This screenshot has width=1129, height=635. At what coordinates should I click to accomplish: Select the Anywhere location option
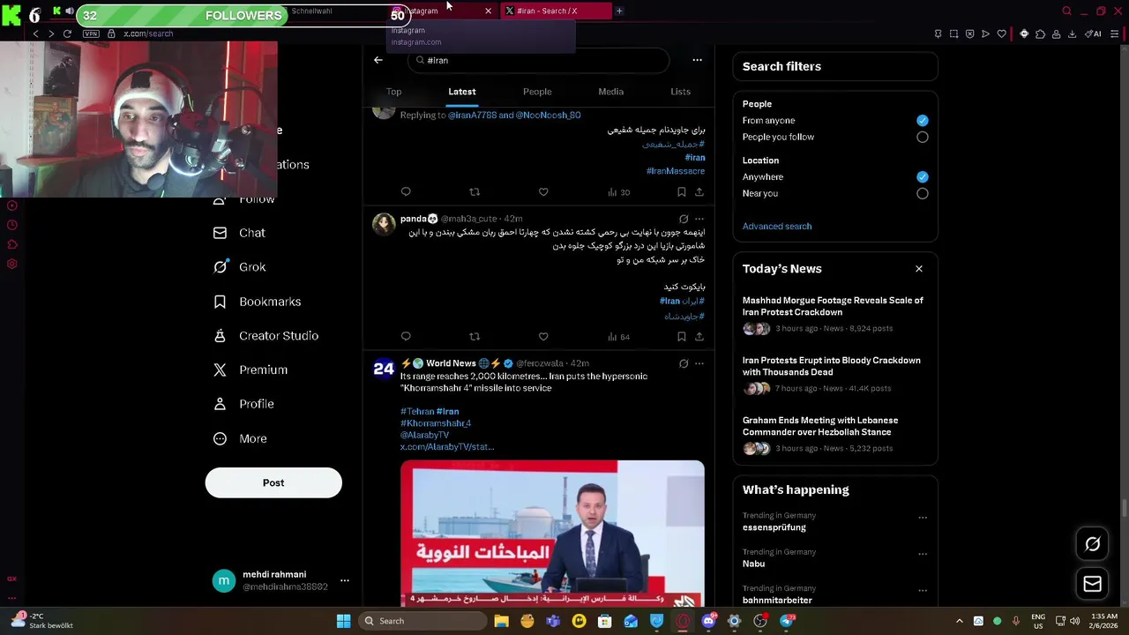coord(922,176)
